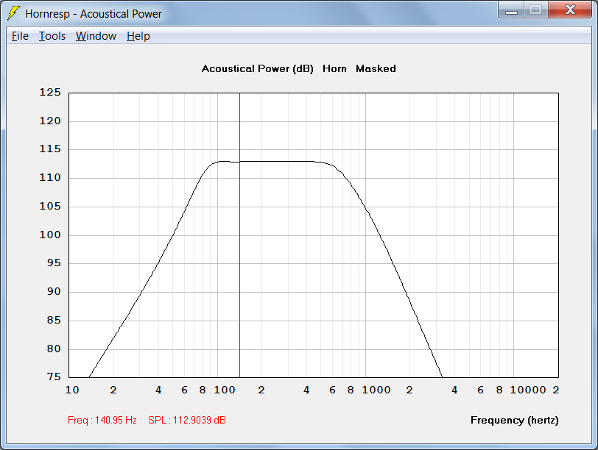
Task: Click the 10000 label on the frequency axis
Action: (x=528, y=390)
